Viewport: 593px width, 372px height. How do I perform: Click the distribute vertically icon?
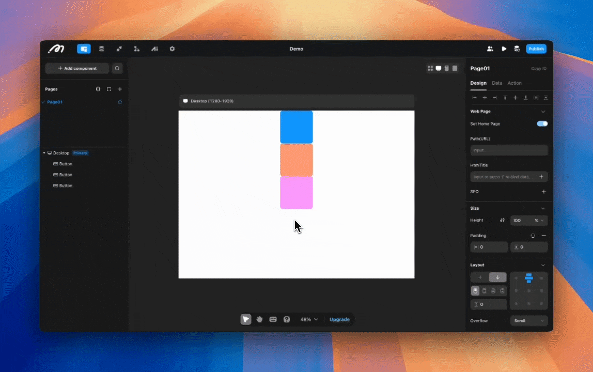click(545, 98)
